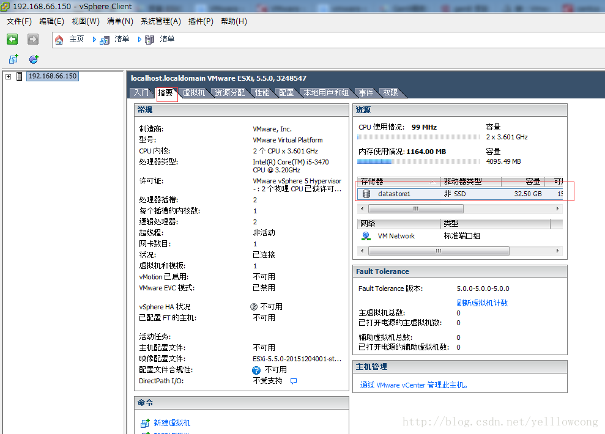This screenshot has width=605, height=434.
Task: Select the host server icon in tree
Action: tap(20, 76)
